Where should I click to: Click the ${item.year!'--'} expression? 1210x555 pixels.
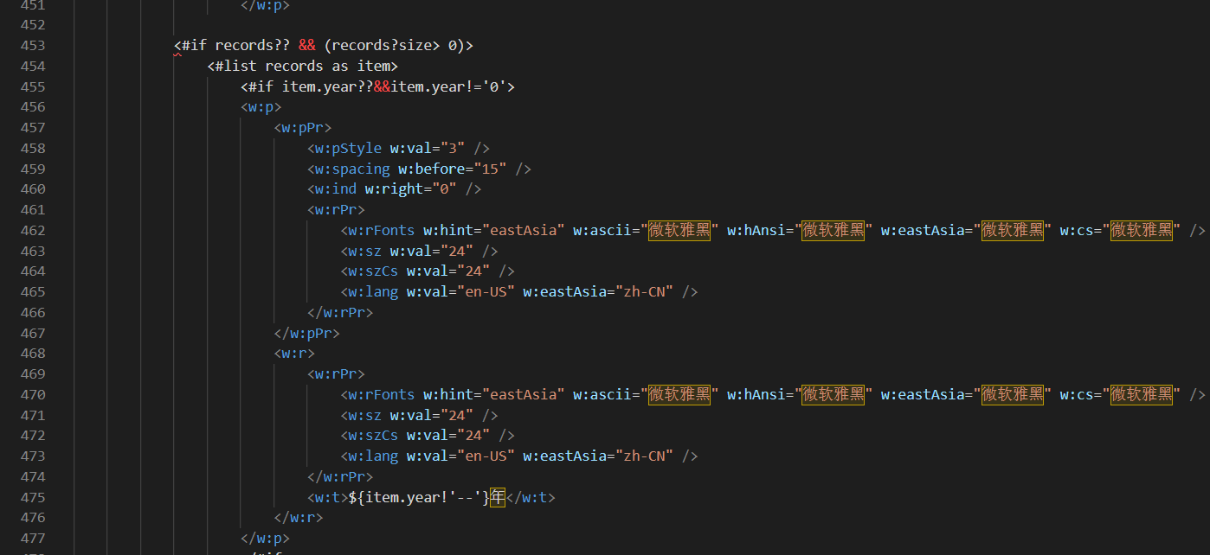coord(418,497)
